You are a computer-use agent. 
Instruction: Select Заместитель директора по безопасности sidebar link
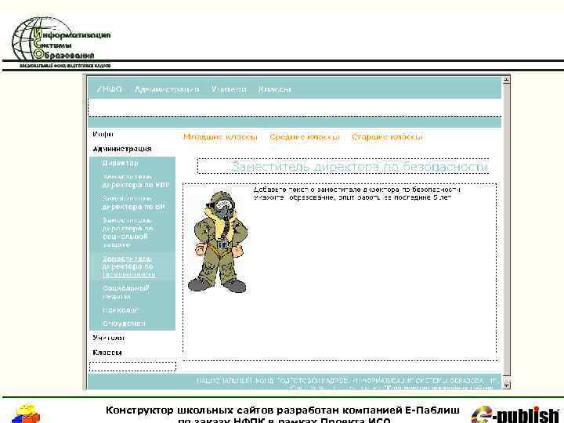pos(128,266)
